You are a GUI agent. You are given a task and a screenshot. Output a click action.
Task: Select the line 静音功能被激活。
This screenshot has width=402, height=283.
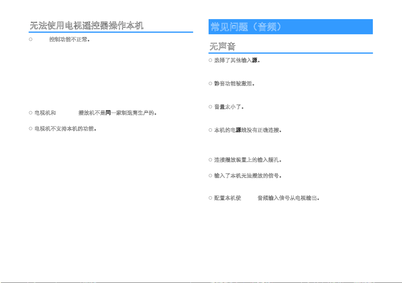(x=234, y=84)
